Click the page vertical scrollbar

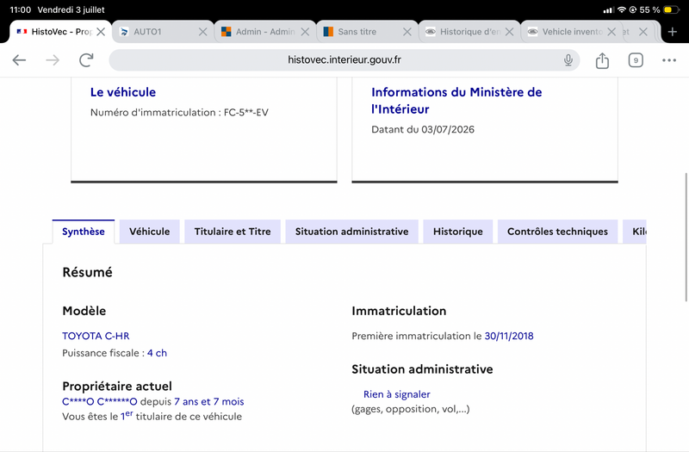click(x=686, y=238)
